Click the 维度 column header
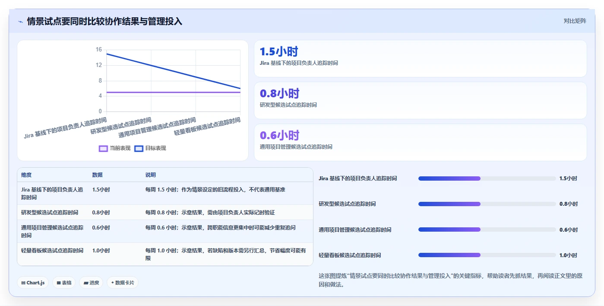 (x=26, y=175)
